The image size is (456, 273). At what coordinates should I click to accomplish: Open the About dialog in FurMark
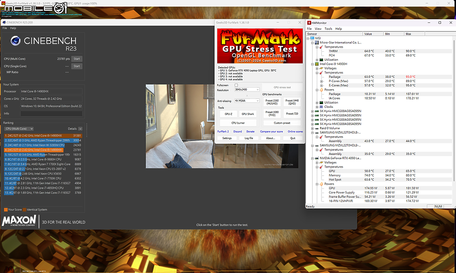[x=271, y=138]
